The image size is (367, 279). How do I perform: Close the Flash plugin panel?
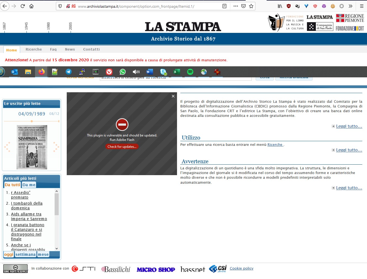pos(173,96)
